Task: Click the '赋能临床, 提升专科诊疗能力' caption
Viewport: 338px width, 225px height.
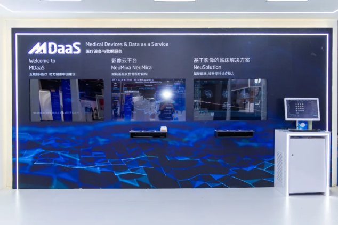Action: tap(214, 73)
